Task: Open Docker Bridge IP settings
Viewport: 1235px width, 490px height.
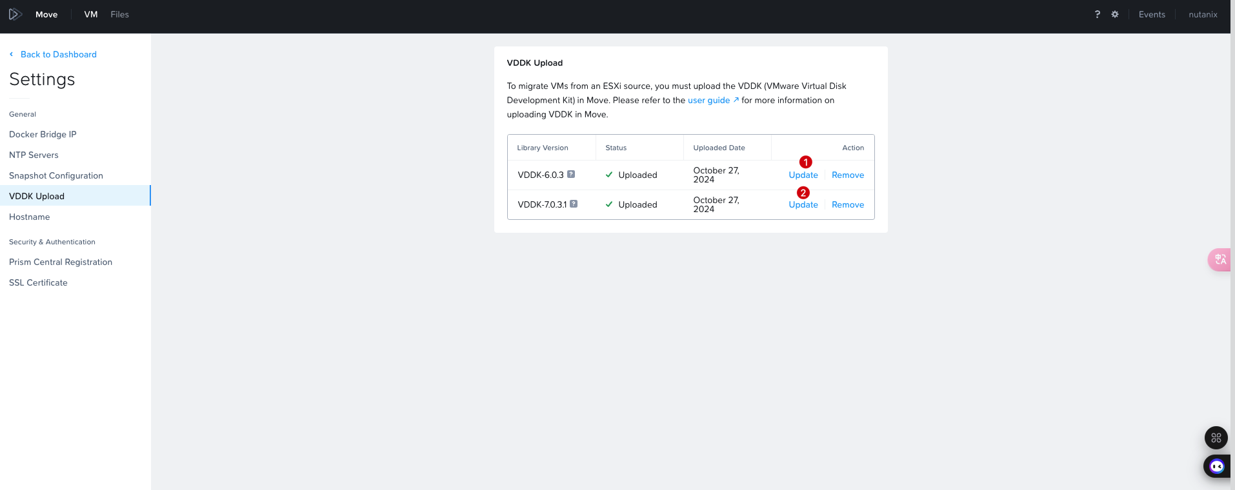Action: coord(43,134)
